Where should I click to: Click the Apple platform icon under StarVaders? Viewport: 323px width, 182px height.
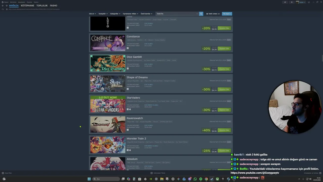point(130,109)
